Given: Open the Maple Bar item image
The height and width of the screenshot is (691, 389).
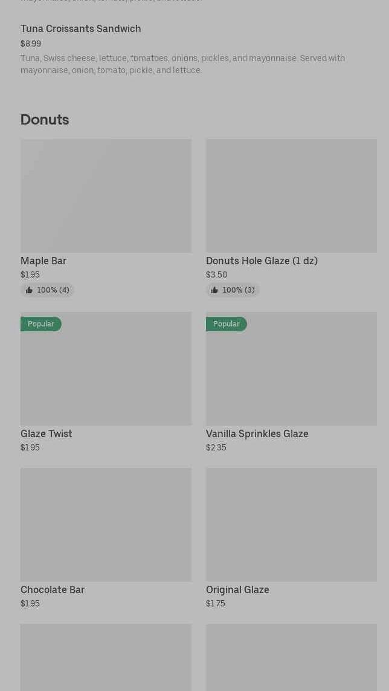Looking at the screenshot, I should pos(106,196).
